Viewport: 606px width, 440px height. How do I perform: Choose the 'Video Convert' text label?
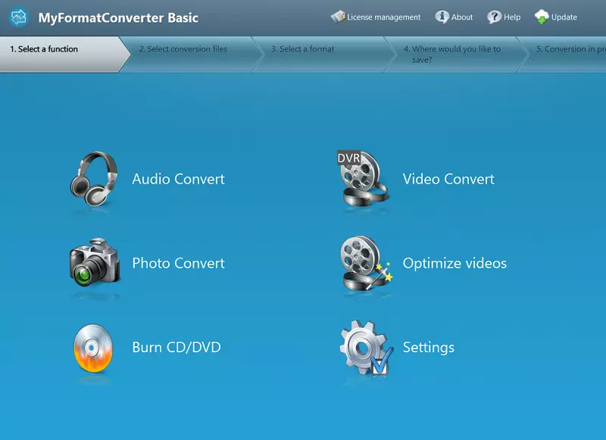[448, 179]
